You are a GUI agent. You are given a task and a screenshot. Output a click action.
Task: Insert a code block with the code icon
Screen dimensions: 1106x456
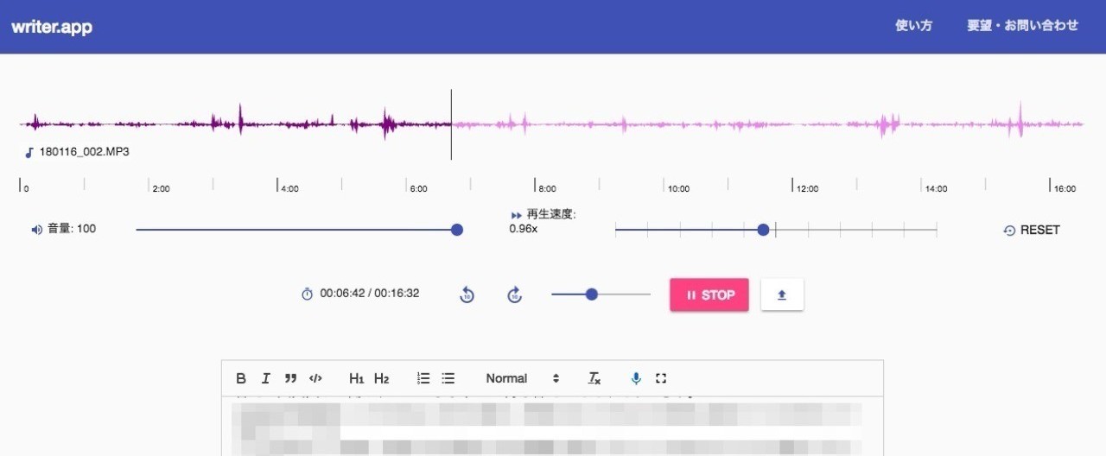pyautogui.click(x=315, y=378)
